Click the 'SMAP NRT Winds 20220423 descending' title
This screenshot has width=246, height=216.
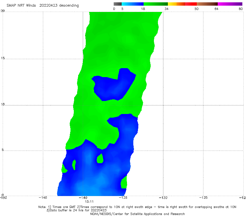tap(43, 6)
